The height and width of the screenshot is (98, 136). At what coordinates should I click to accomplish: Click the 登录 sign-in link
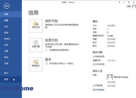tap(129, 6)
